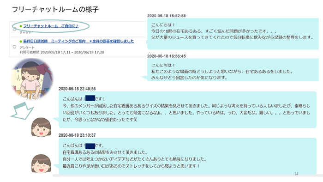The width and height of the screenshot is (323, 182).
Task: Click the green status dot before フリーチャットルーム
Action: tap(21, 26)
